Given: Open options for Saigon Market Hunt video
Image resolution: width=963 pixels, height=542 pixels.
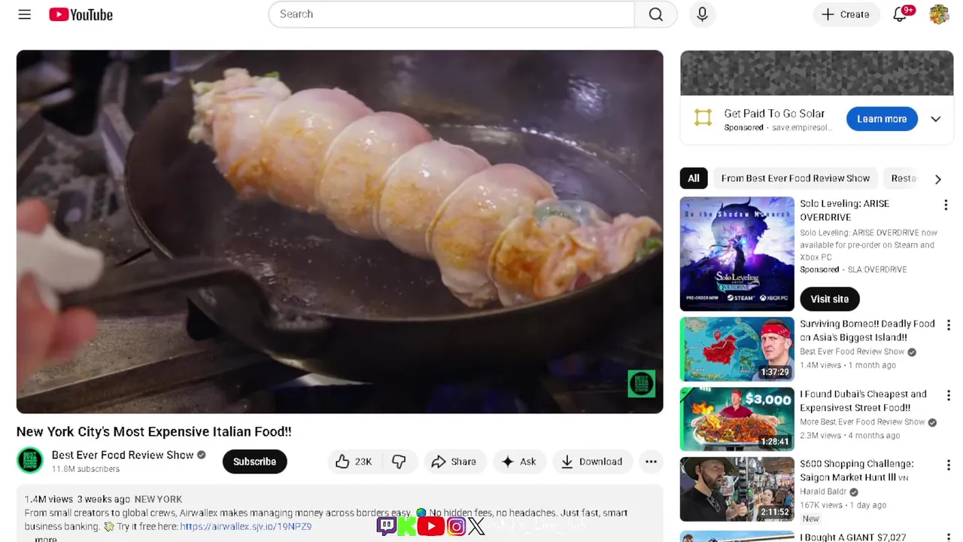Looking at the screenshot, I should coord(948,465).
